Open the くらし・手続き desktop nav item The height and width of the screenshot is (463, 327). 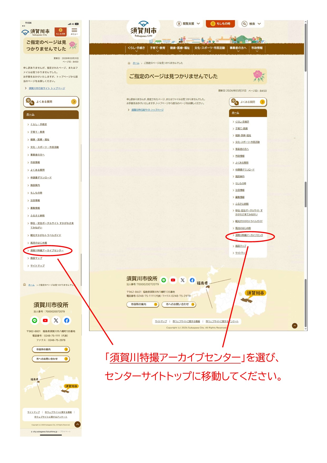[x=136, y=48]
